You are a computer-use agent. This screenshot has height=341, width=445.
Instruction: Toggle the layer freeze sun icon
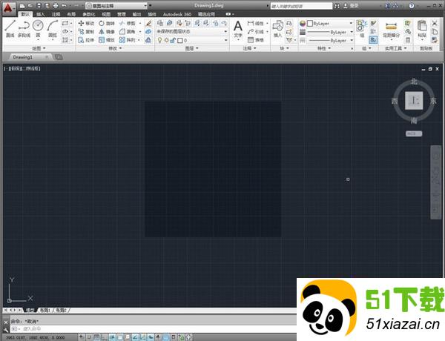click(x=165, y=41)
